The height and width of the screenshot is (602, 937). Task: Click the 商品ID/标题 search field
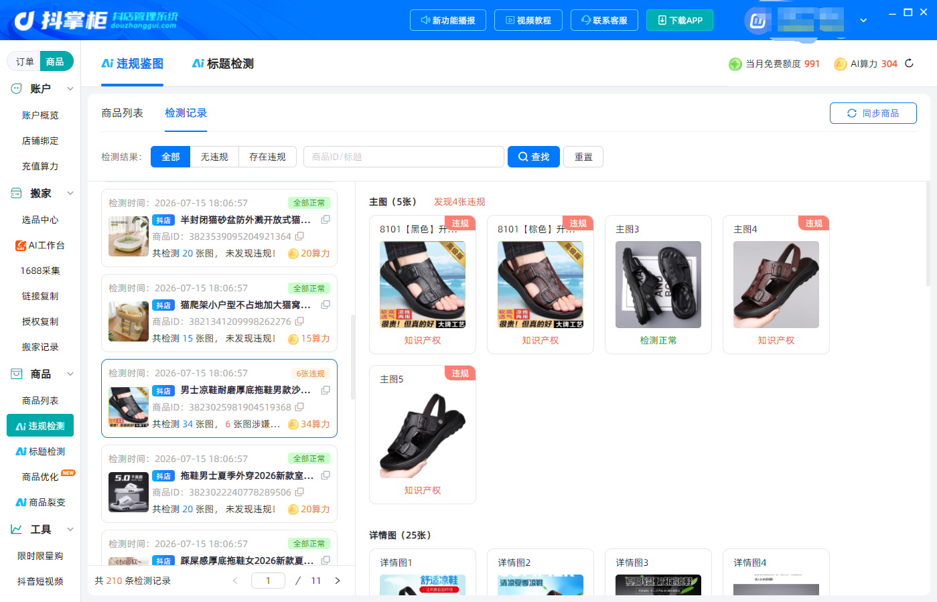point(404,157)
